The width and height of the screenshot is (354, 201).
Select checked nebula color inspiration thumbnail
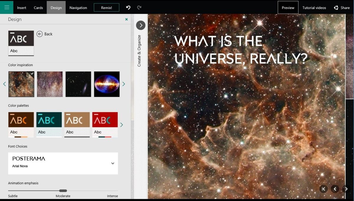point(21,84)
